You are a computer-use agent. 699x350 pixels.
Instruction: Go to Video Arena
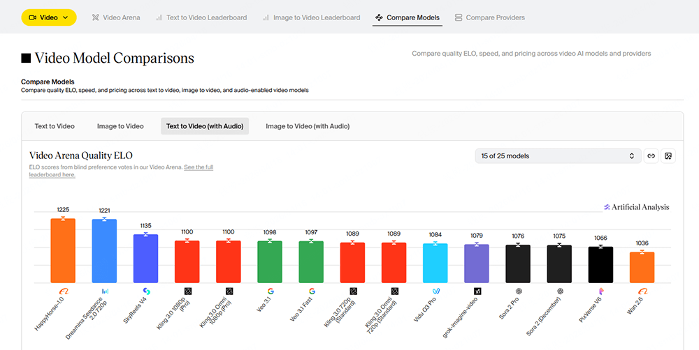point(116,18)
